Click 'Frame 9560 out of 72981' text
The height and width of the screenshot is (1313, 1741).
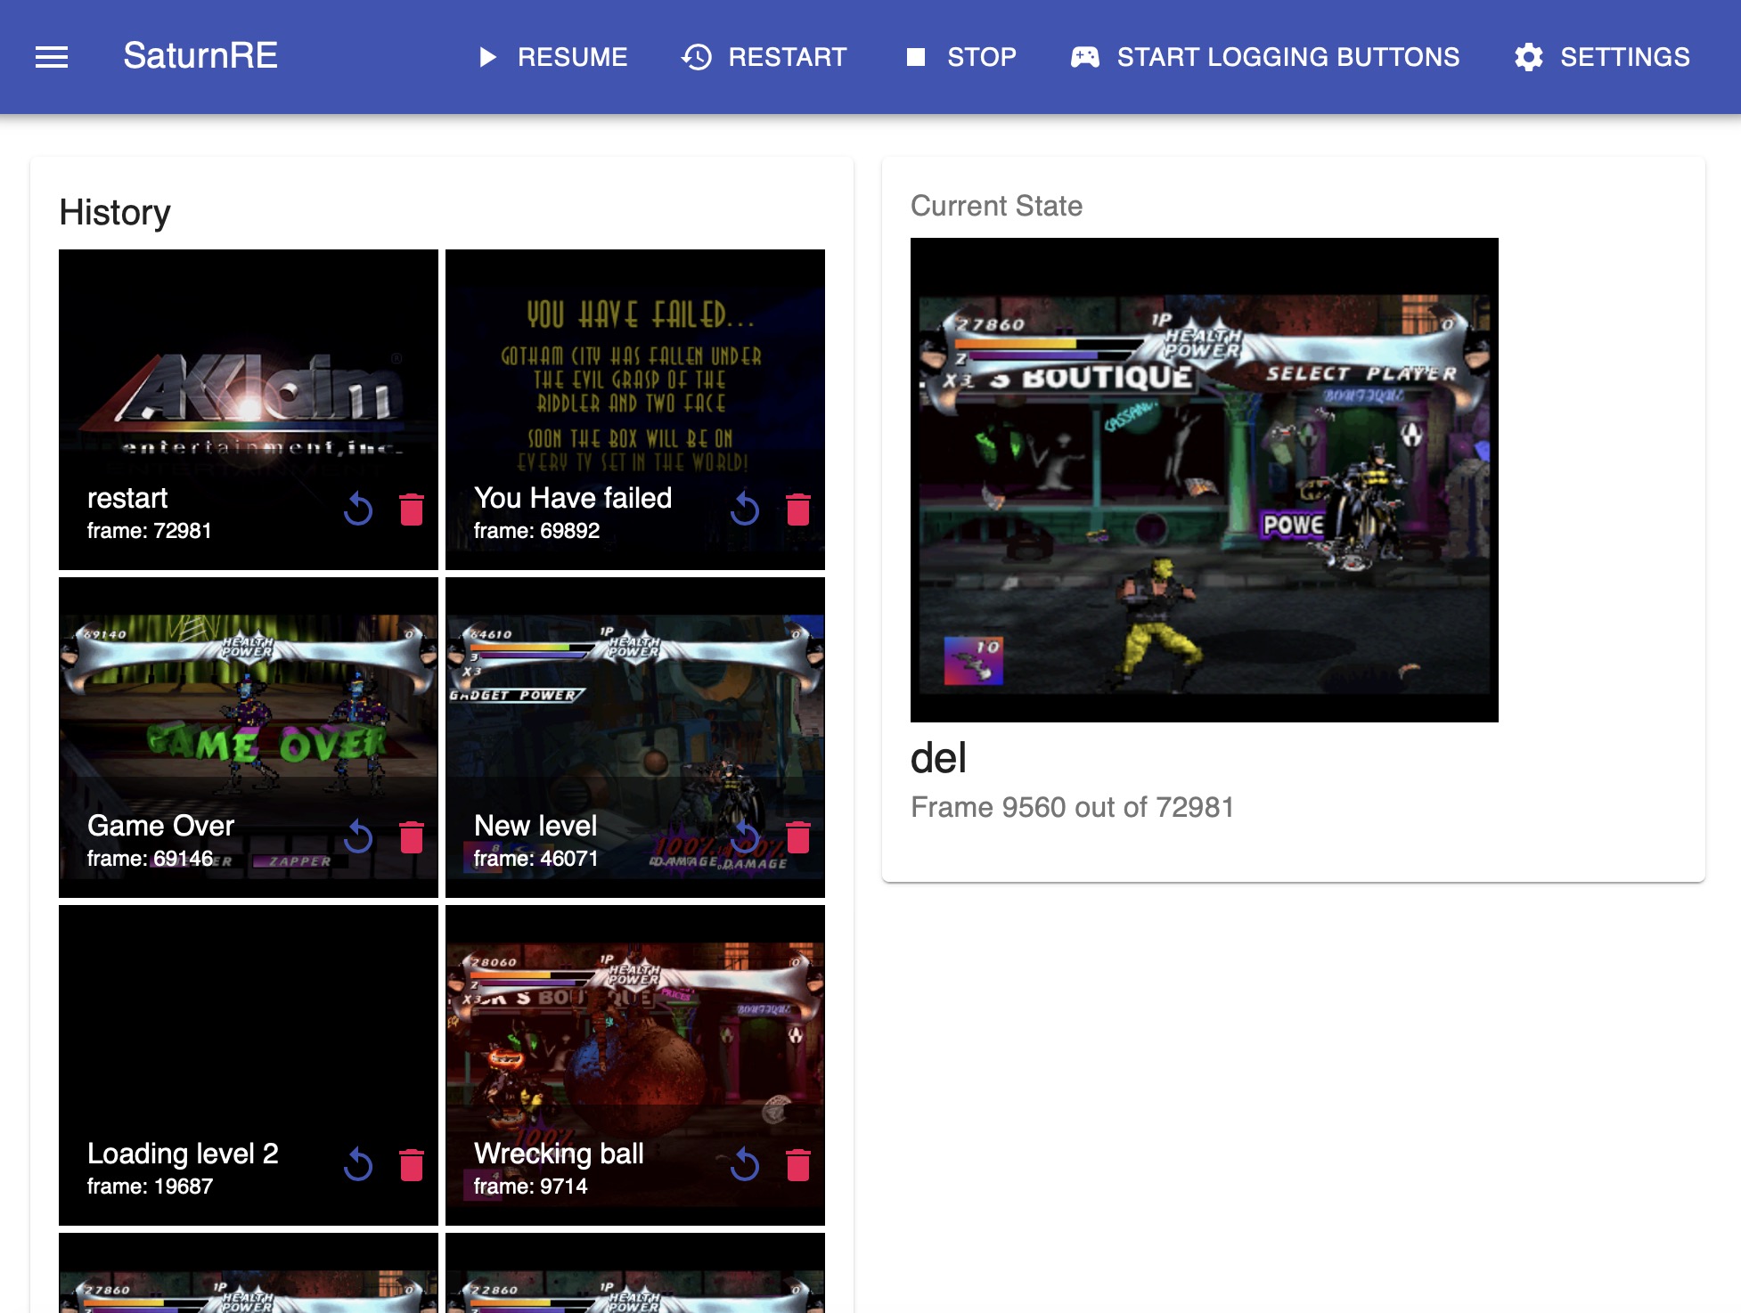click(x=1073, y=807)
